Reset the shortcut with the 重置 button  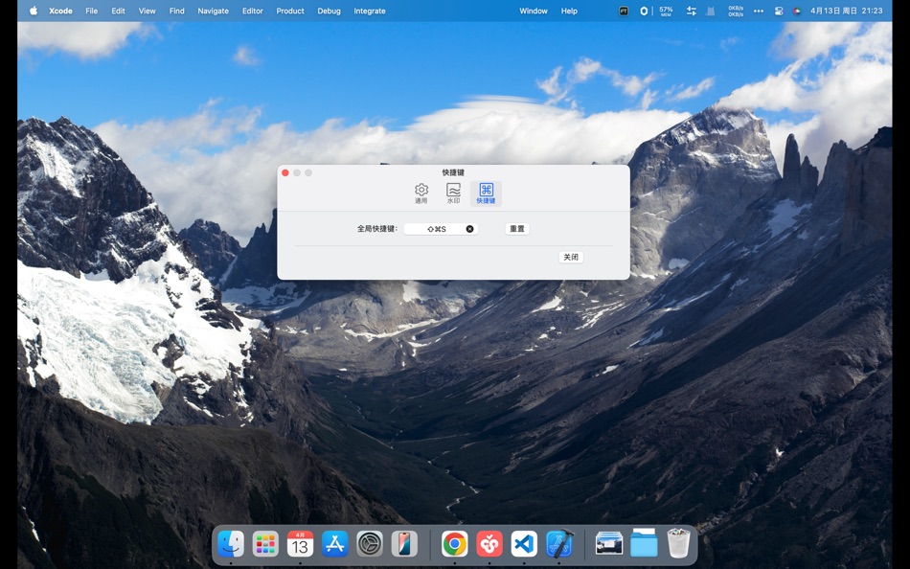515,228
